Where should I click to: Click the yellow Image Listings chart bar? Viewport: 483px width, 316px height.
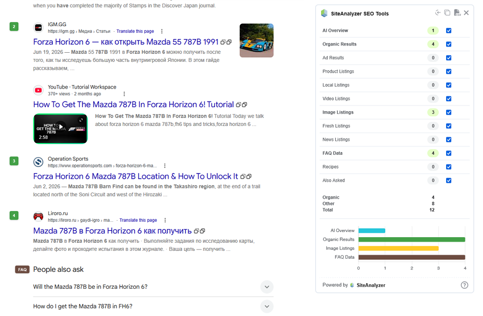pos(398,248)
